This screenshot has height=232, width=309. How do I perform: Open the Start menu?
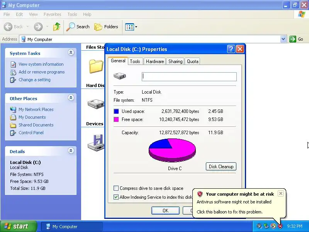[19, 226]
